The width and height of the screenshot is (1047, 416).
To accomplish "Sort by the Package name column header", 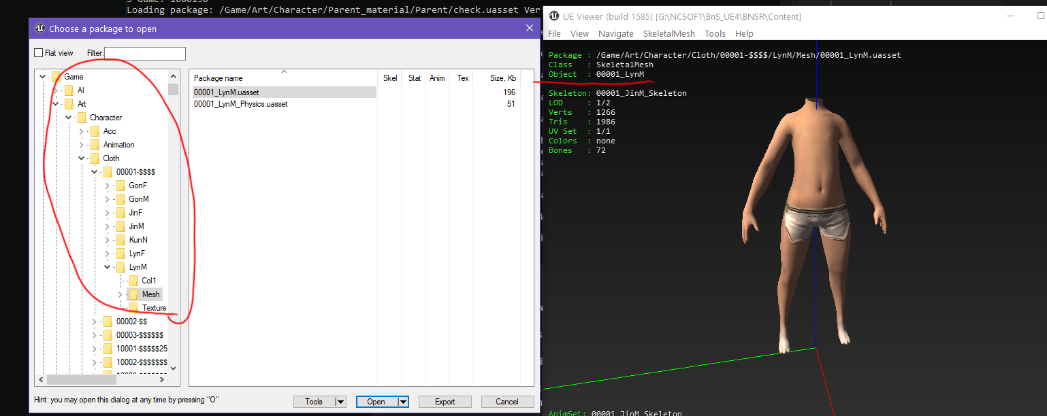I will [x=284, y=78].
